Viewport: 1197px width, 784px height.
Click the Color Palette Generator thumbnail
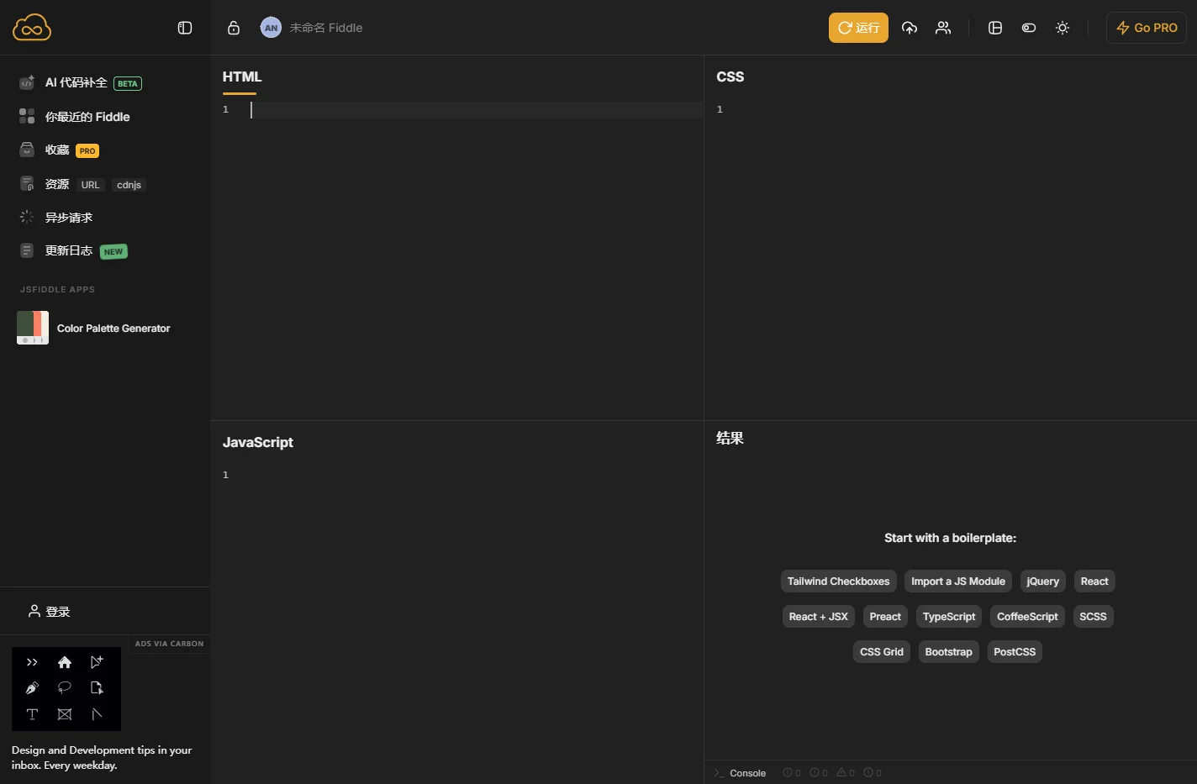coord(33,328)
